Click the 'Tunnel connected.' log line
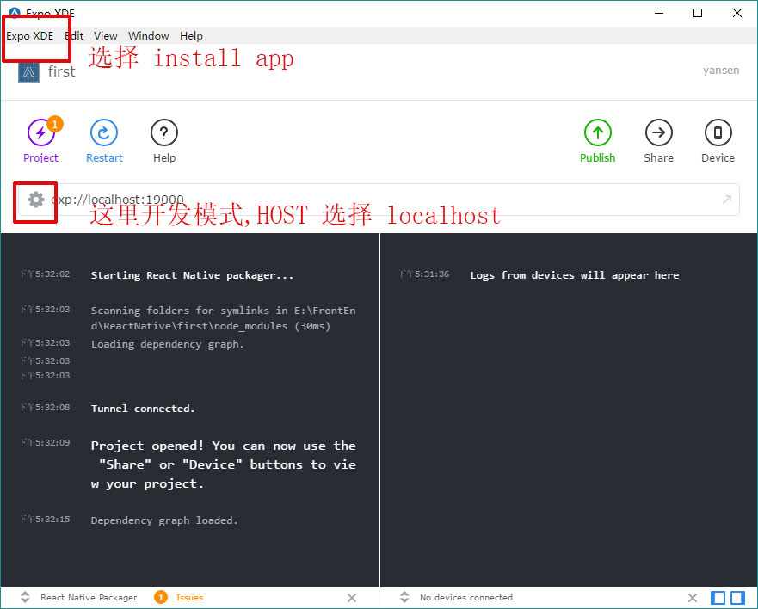 coord(143,409)
